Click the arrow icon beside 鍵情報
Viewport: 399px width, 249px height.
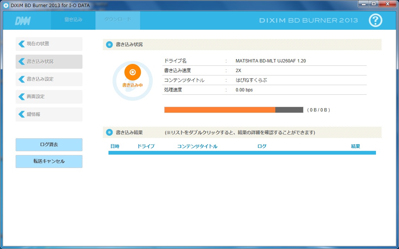(22, 114)
